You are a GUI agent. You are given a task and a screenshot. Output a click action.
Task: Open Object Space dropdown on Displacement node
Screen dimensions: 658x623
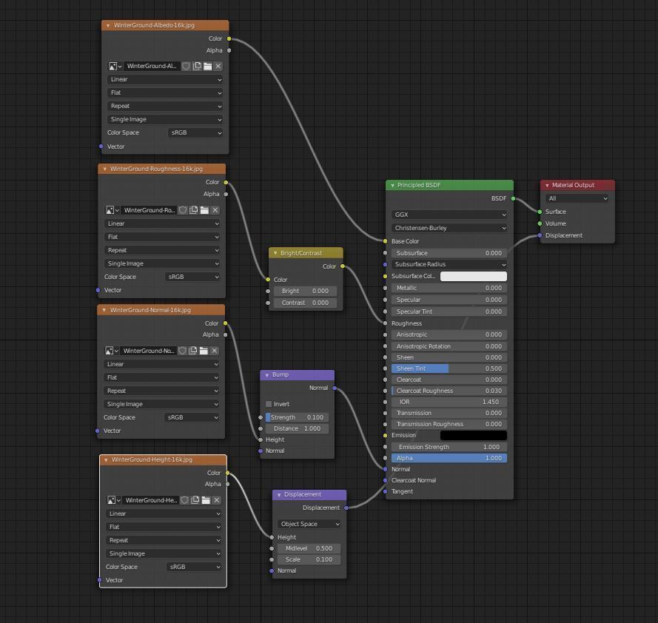309,524
